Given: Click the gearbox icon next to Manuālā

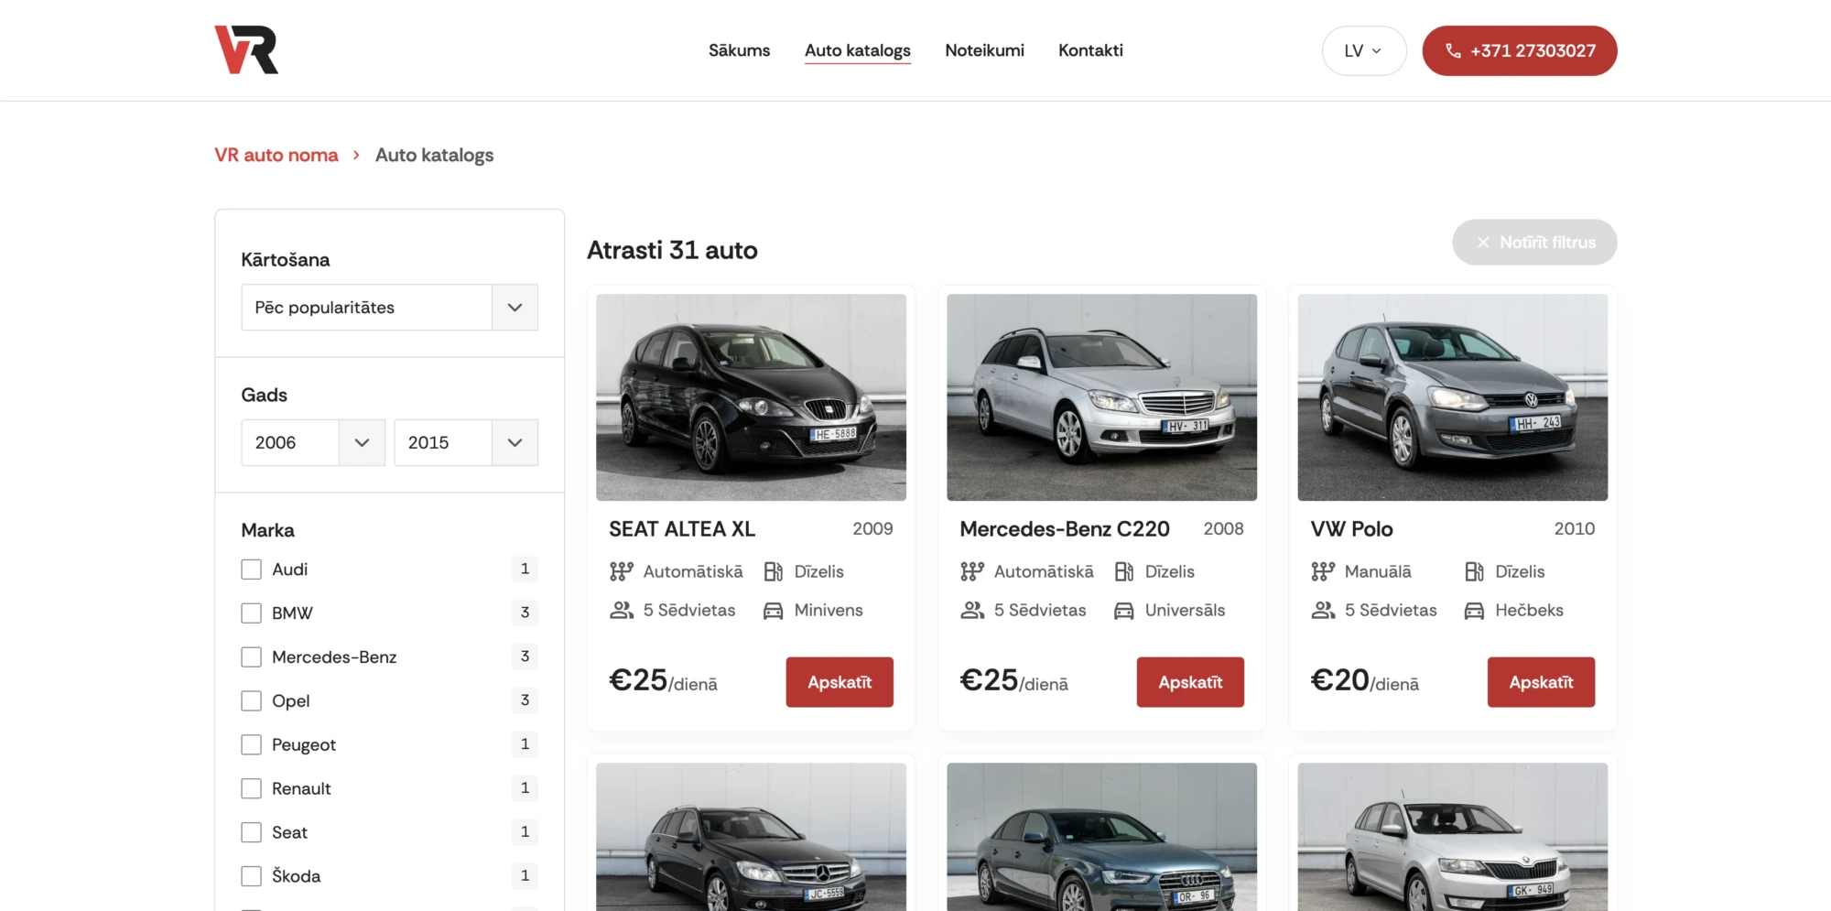Looking at the screenshot, I should pos(1323,571).
